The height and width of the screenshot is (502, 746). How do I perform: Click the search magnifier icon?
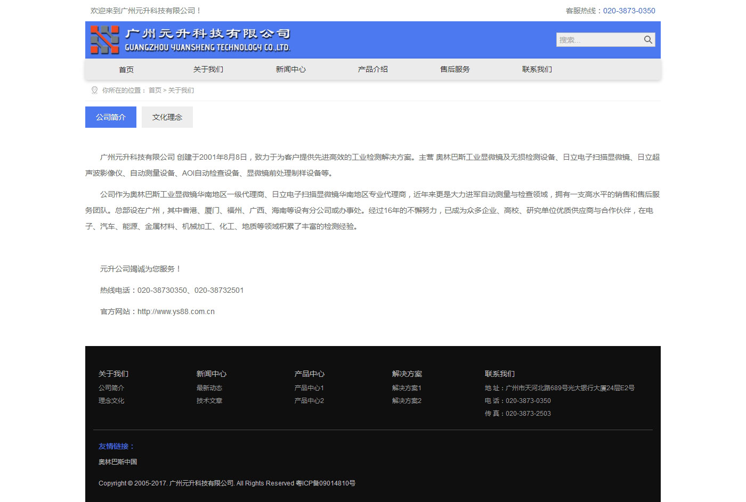coord(648,40)
